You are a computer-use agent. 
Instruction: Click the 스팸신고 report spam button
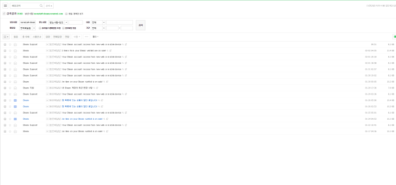click(x=37, y=37)
